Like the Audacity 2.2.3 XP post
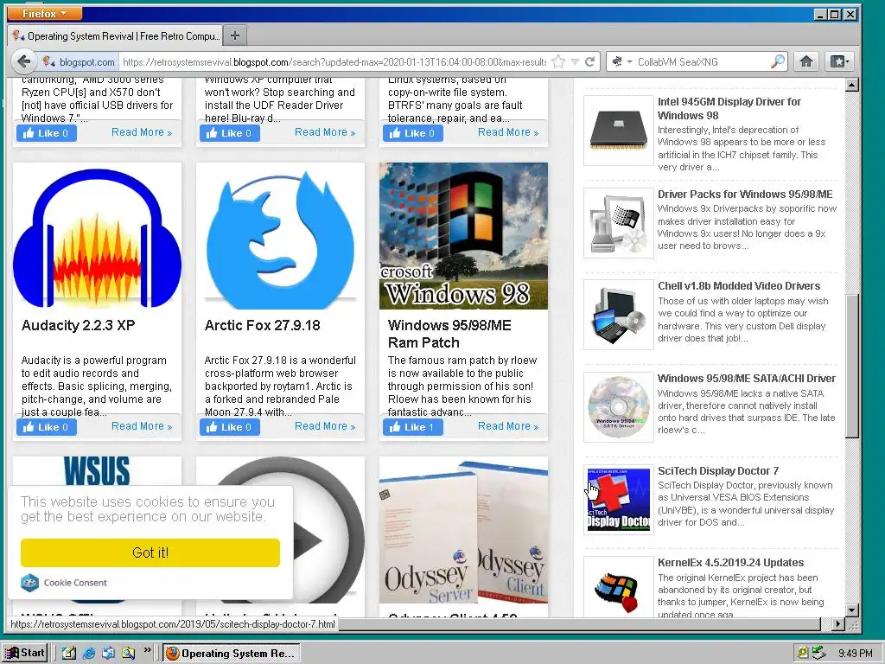Image resolution: width=885 pixels, height=664 pixels. 47,427
